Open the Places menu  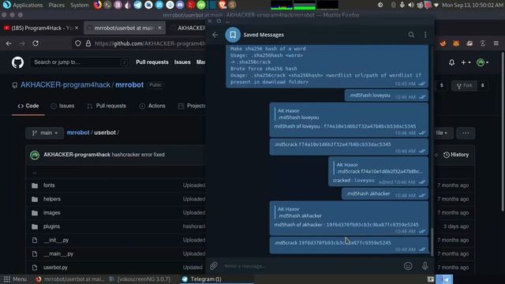(56, 6)
